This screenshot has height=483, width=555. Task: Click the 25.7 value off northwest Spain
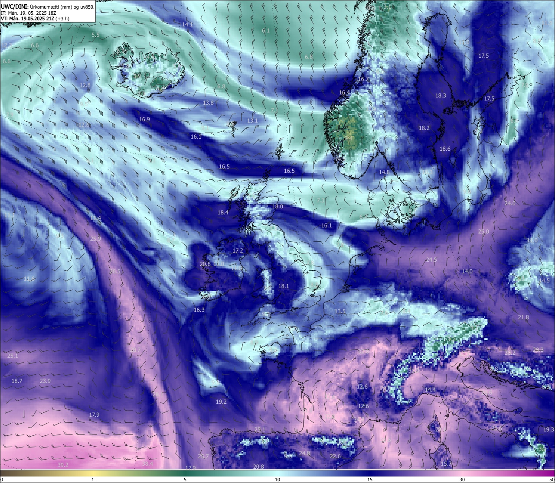pos(203,456)
